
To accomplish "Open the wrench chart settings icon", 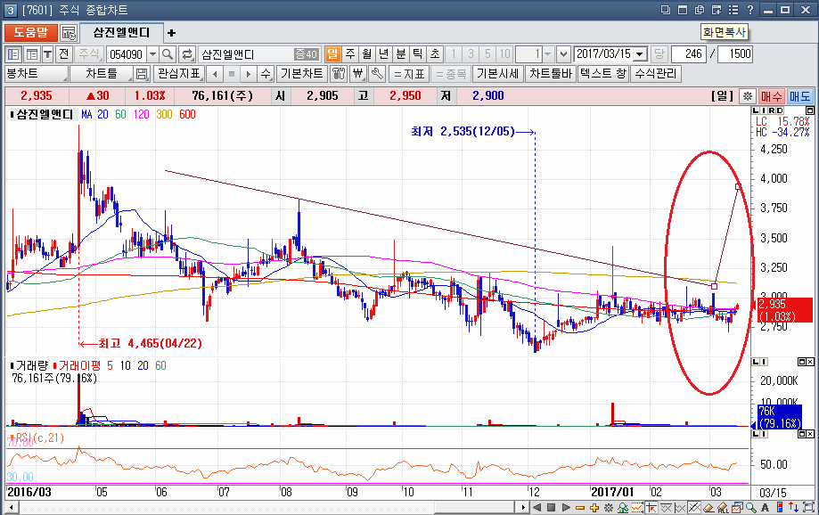I will [377, 74].
